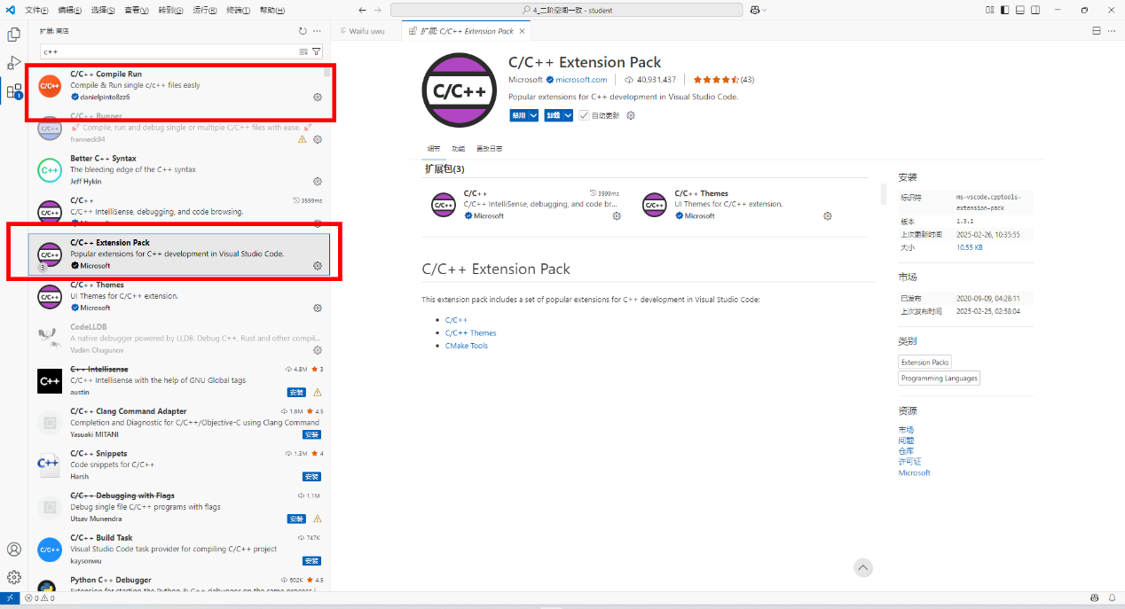The width and height of the screenshot is (1125, 609).
Task: Select the Features tab of extension page
Action: [458, 149]
